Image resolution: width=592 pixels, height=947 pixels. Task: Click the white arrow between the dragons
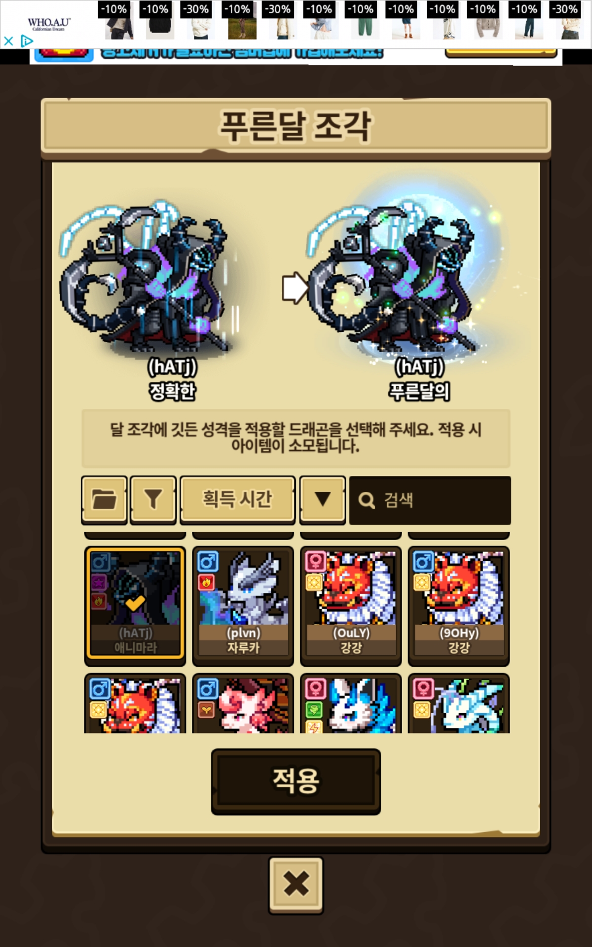point(295,288)
